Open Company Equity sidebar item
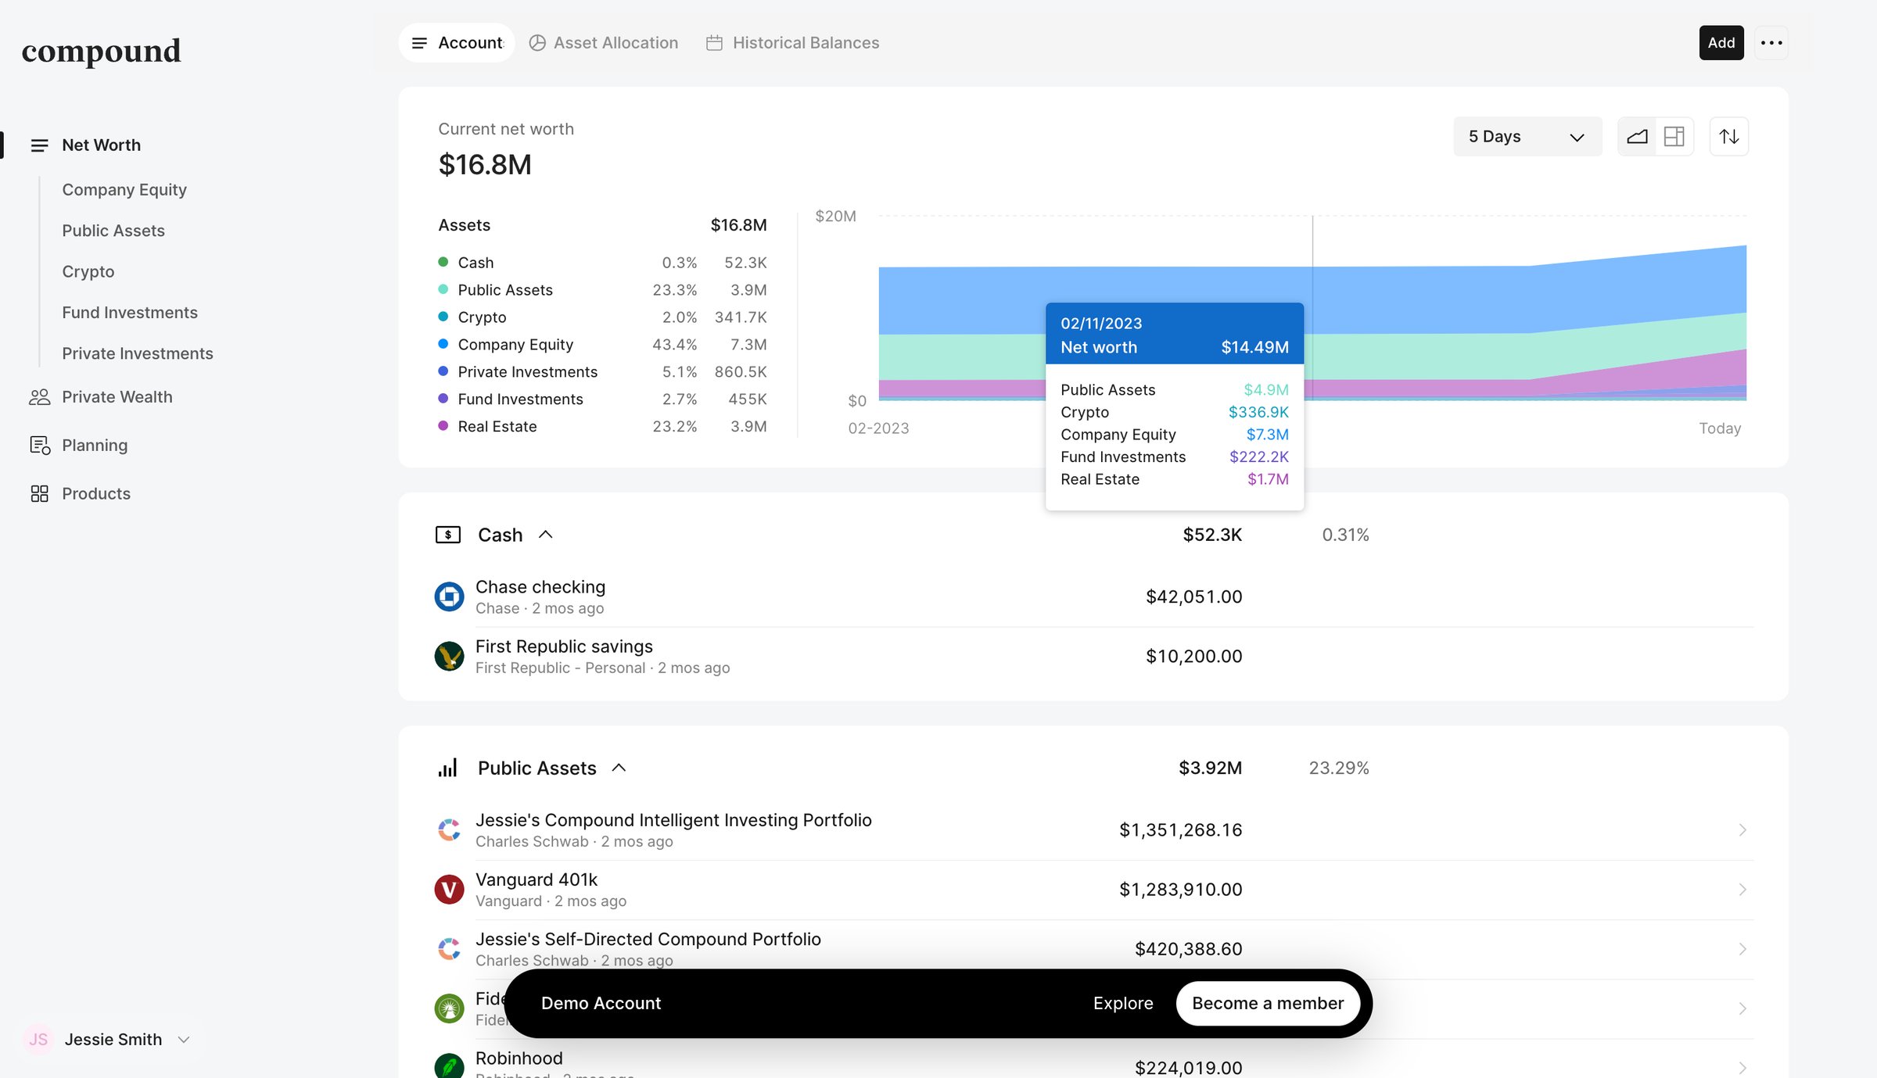The image size is (1877, 1078). point(124,190)
